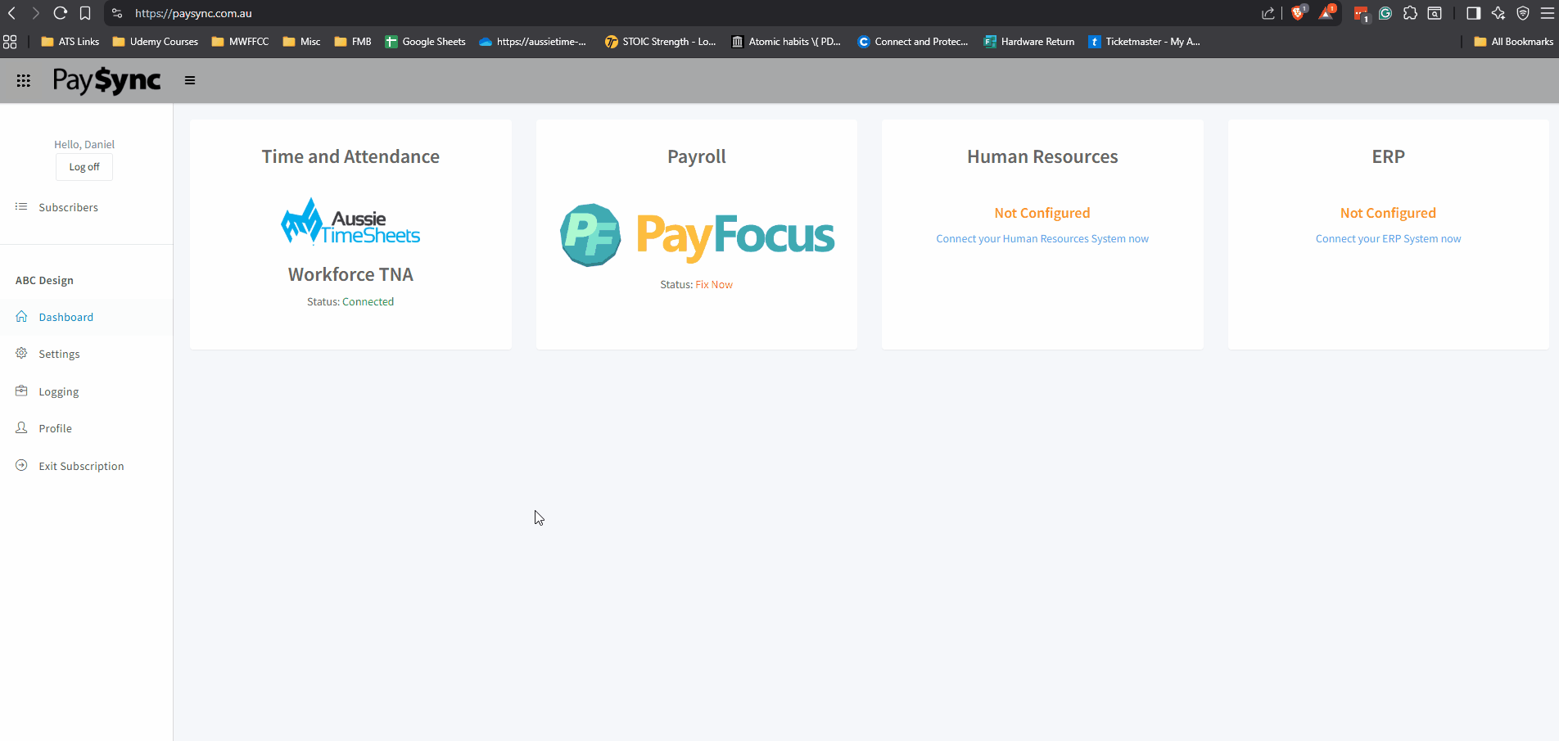Open Logging in sidebar
Viewport: 1559px width, 741px height.
coord(59,391)
